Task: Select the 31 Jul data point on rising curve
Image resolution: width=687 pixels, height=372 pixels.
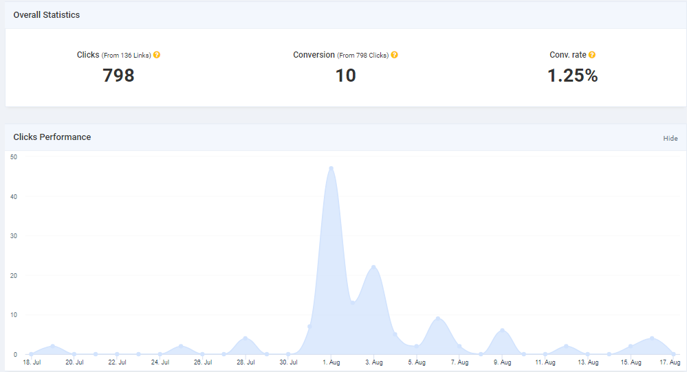Action: click(309, 326)
